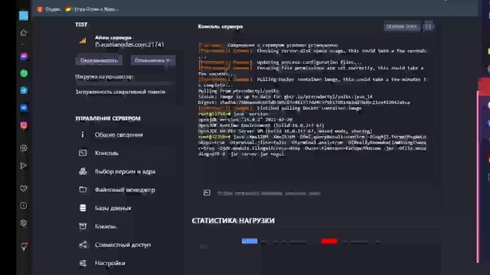Open Messenger in the browser sidebar

[x=24, y=57]
